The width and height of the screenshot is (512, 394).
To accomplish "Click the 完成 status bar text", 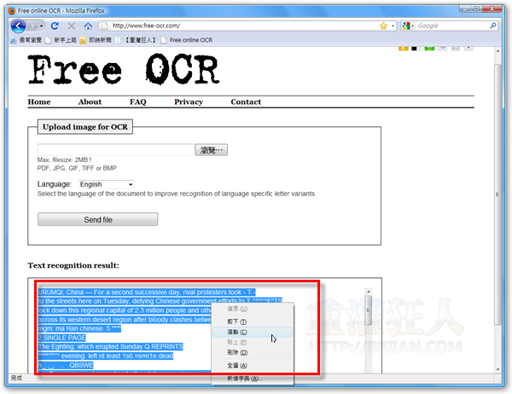I will coord(16,378).
